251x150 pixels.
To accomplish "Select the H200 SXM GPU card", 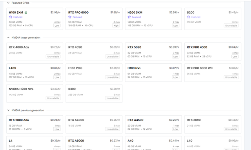I will click(x=153, y=19).
